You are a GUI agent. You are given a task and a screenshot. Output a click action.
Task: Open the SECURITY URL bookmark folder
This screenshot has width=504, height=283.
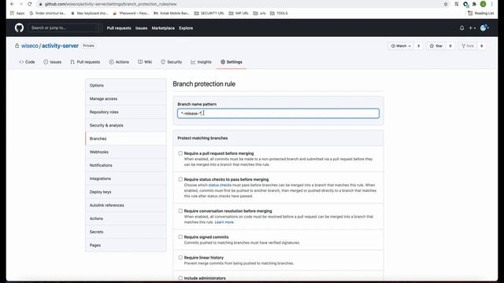point(209,13)
